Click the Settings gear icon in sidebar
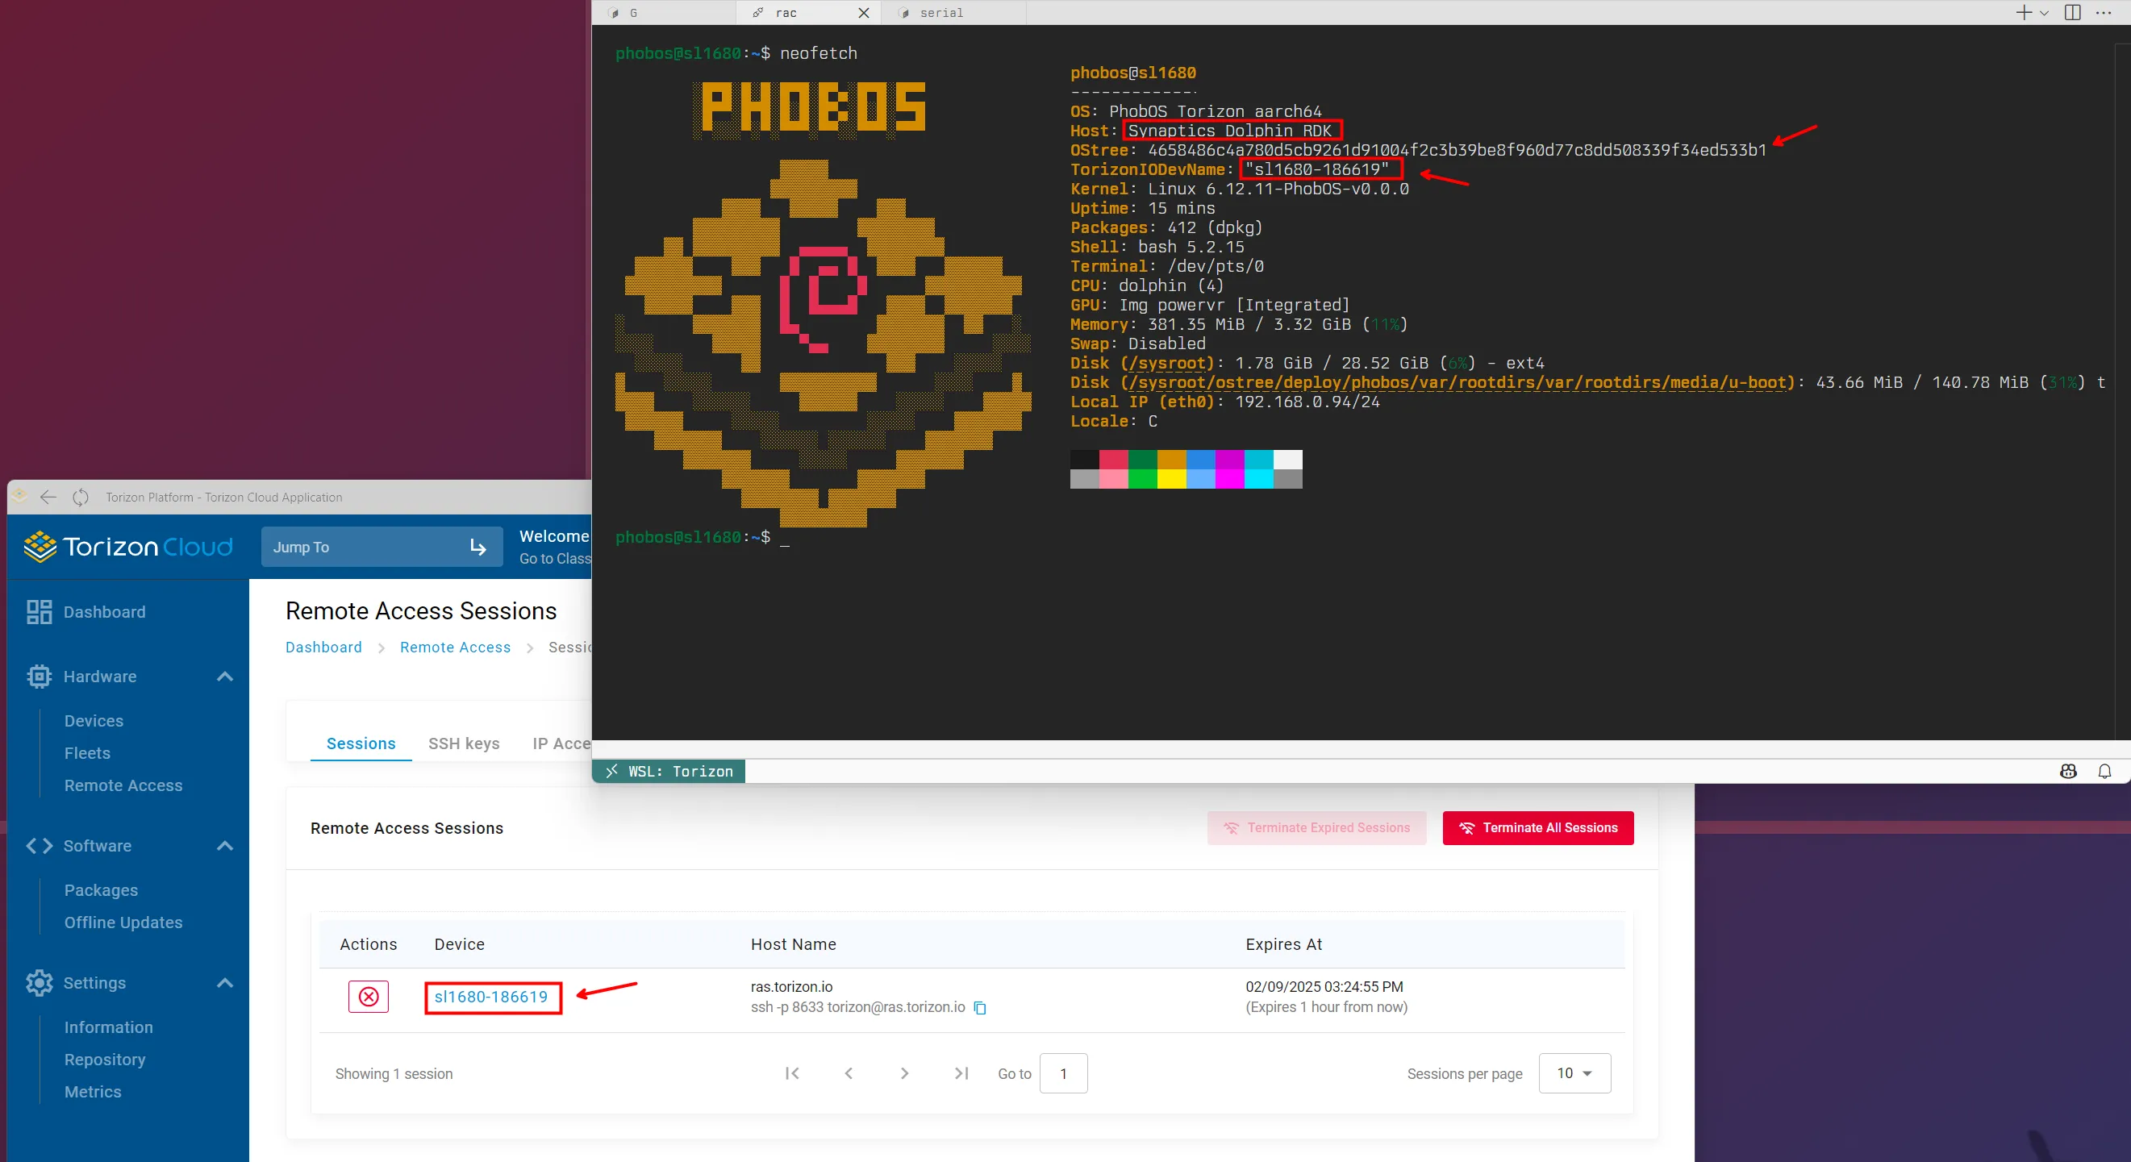2131x1162 pixels. coord(39,982)
